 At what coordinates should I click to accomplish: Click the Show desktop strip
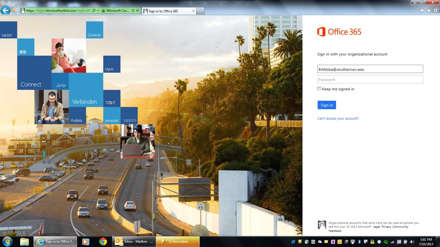tap(438, 242)
